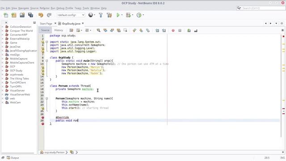Expand the OCP Study project node
Image resolution: width=286 pixels, height=161 pixels.
click(x=3, y=71)
